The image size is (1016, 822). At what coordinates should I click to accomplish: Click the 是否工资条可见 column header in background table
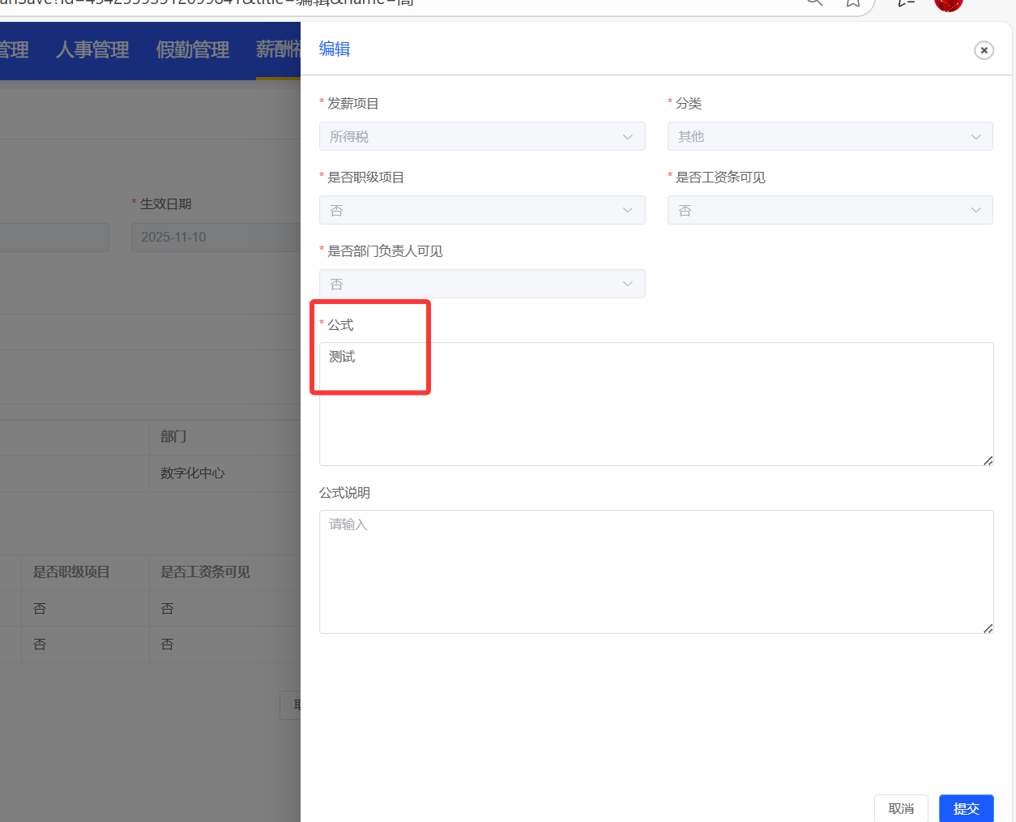click(x=205, y=572)
